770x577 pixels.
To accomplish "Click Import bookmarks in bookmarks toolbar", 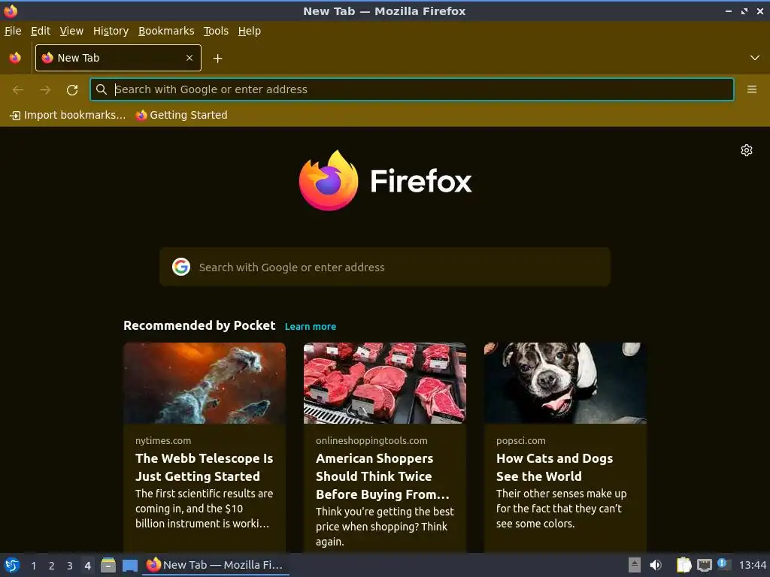I will pyautogui.click(x=68, y=115).
